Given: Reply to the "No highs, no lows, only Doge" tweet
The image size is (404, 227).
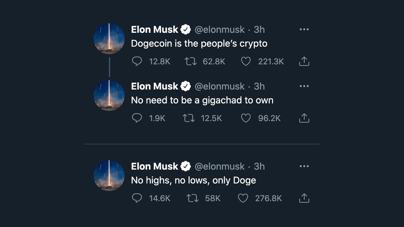Looking at the screenshot, I should click(137, 198).
